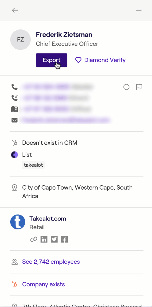Click the diamond icon beside Diamond Verify
Viewport: 152px width, 307px height.
78,60
